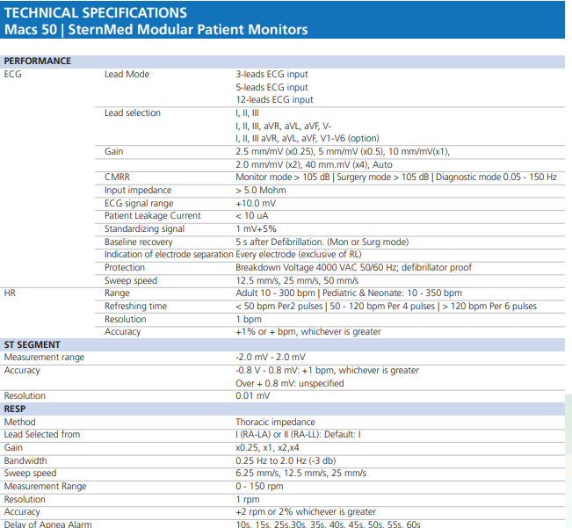Click 'Macs 50 | SternMed Modular Patient Monitors' title
The image size is (572, 528).
point(156,30)
